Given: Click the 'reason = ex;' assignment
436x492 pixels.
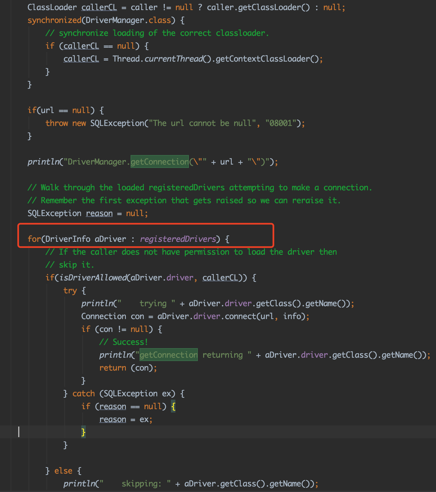Looking at the screenshot, I should [x=126, y=419].
